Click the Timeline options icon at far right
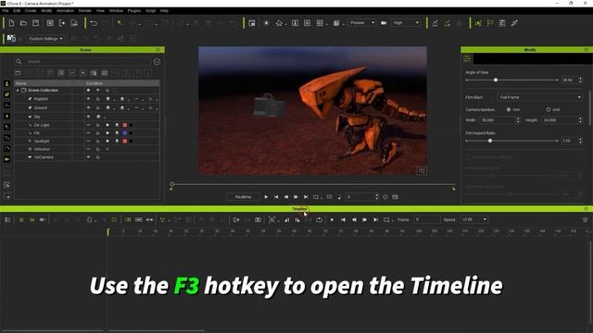 tap(585, 220)
